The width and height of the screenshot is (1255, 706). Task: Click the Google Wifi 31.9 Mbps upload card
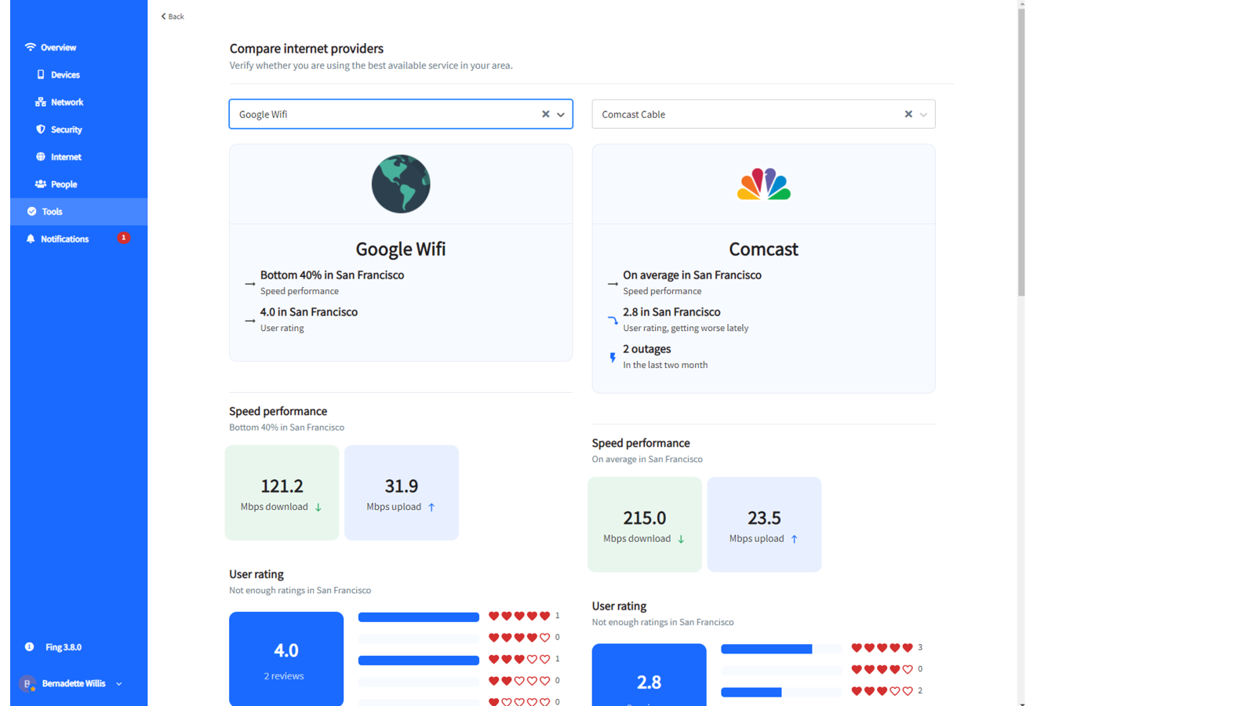402,493
